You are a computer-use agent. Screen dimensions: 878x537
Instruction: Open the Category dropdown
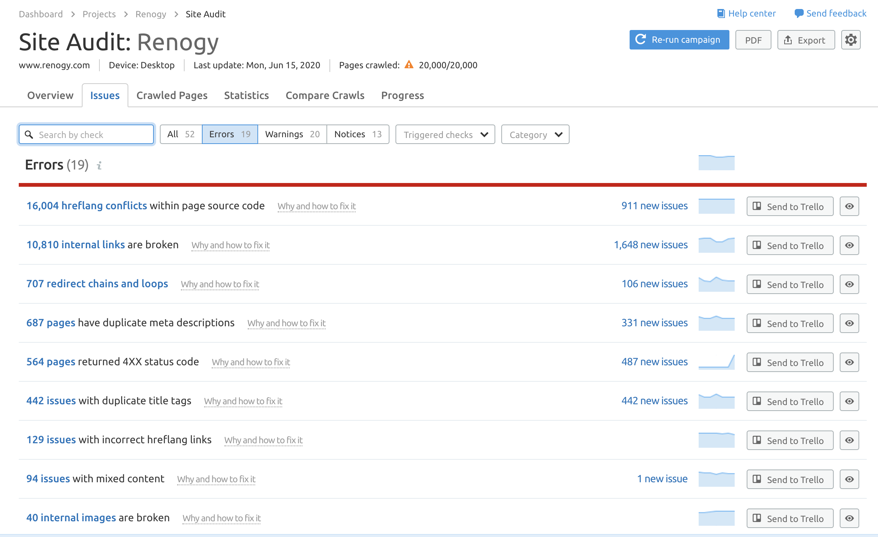535,135
